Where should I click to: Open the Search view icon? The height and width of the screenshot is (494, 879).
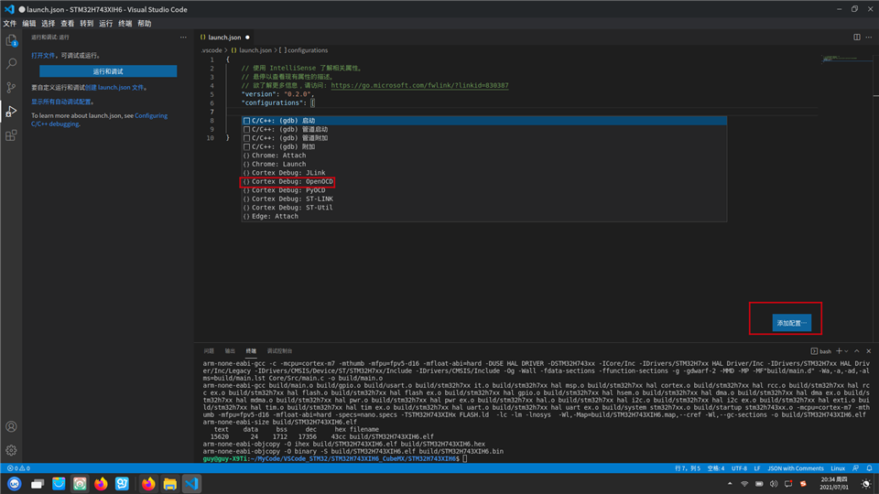coord(11,64)
